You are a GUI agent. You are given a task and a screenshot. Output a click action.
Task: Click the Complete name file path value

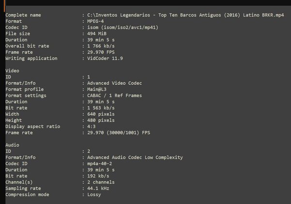tap(185, 15)
